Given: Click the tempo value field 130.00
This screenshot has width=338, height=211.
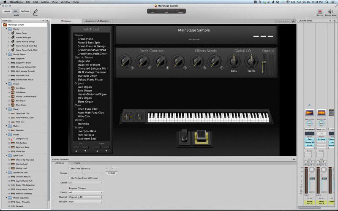Looking at the screenshot, I should pos(112,173).
